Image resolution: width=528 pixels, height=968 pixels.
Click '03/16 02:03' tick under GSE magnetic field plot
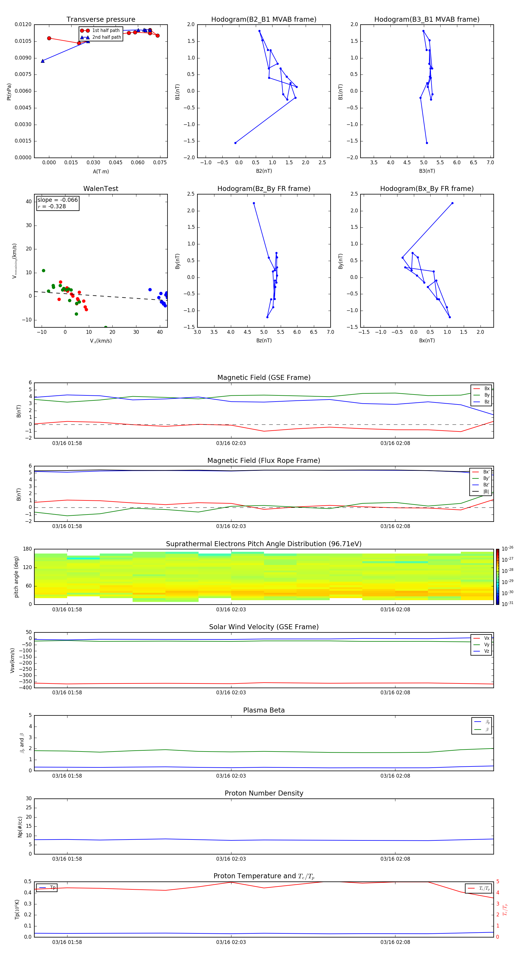click(231, 444)
